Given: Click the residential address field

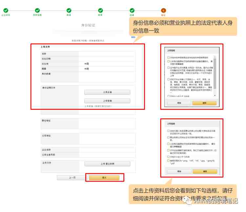Looking at the screenshot, I should (x=107, y=124).
